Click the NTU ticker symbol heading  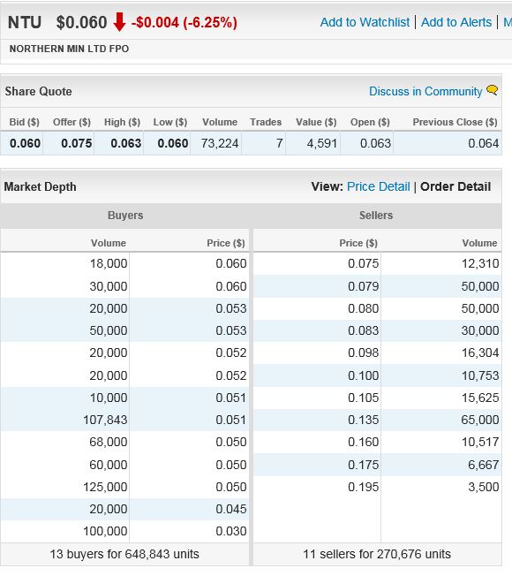[x=25, y=22]
